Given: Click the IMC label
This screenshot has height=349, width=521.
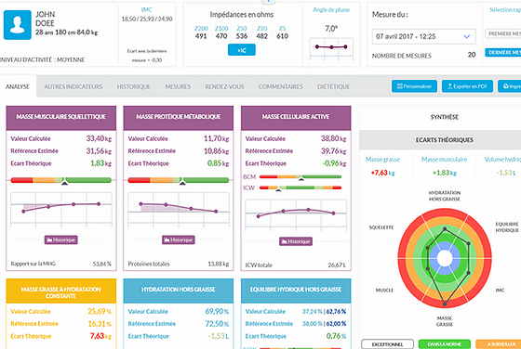Looking at the screenshot, I should pos(147,10).
